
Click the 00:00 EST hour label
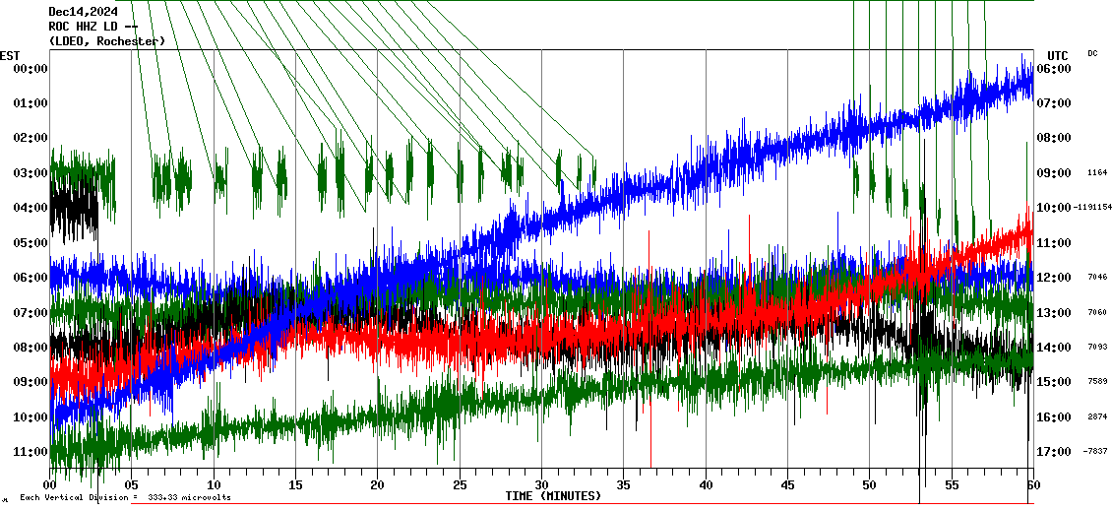(31, 69)
